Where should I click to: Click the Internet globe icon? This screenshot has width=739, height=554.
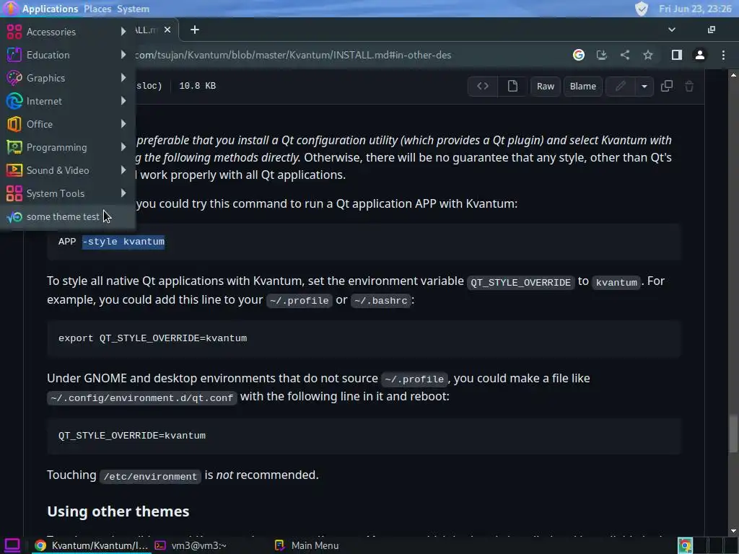(14, 101)
